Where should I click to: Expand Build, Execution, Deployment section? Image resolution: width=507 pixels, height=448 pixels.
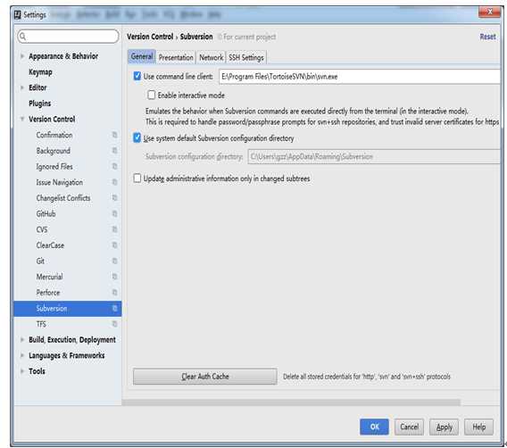[22, 340]
